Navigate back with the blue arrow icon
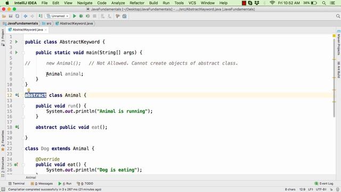This screenshot has height=192, width=341. [x=26, y=16]
